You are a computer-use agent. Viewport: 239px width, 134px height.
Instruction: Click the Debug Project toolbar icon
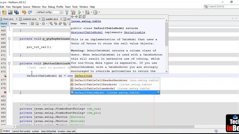[x=87, y=12]
